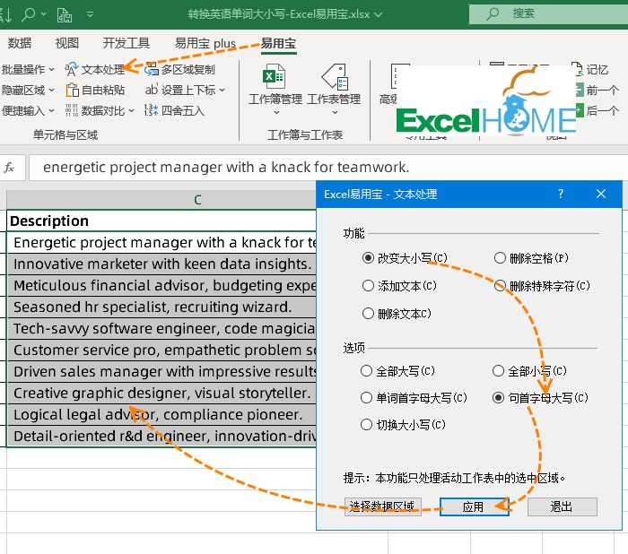This screenshot has height=554, width=628.
Task: Click the 前一个 previous button
Action: click(x=597, y=90)
